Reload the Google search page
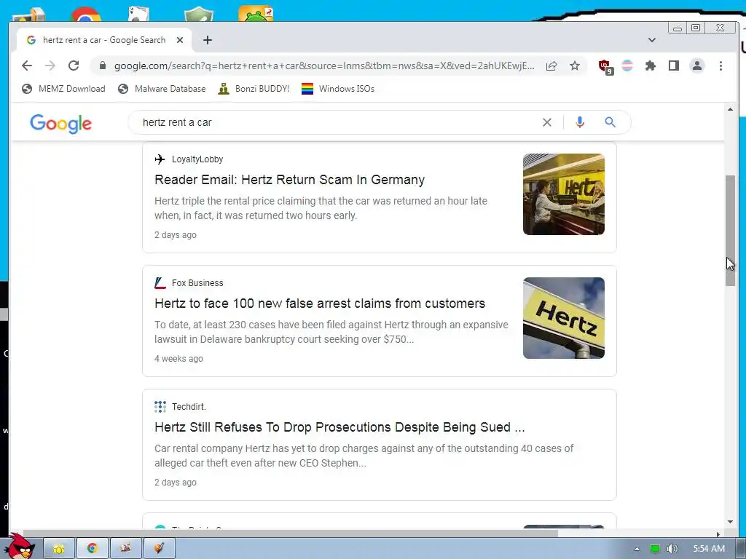Screen dimensions: 746x559 point(74,66)
